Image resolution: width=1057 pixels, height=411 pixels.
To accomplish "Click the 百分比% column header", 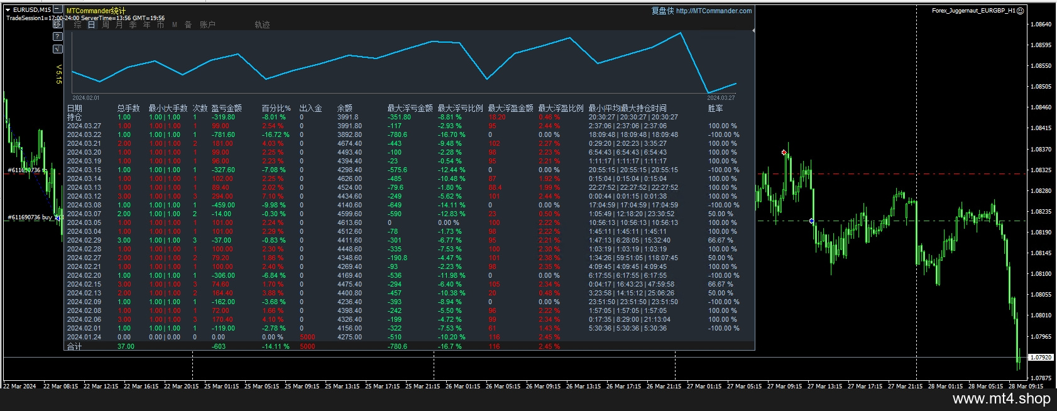I will (276, 108).
